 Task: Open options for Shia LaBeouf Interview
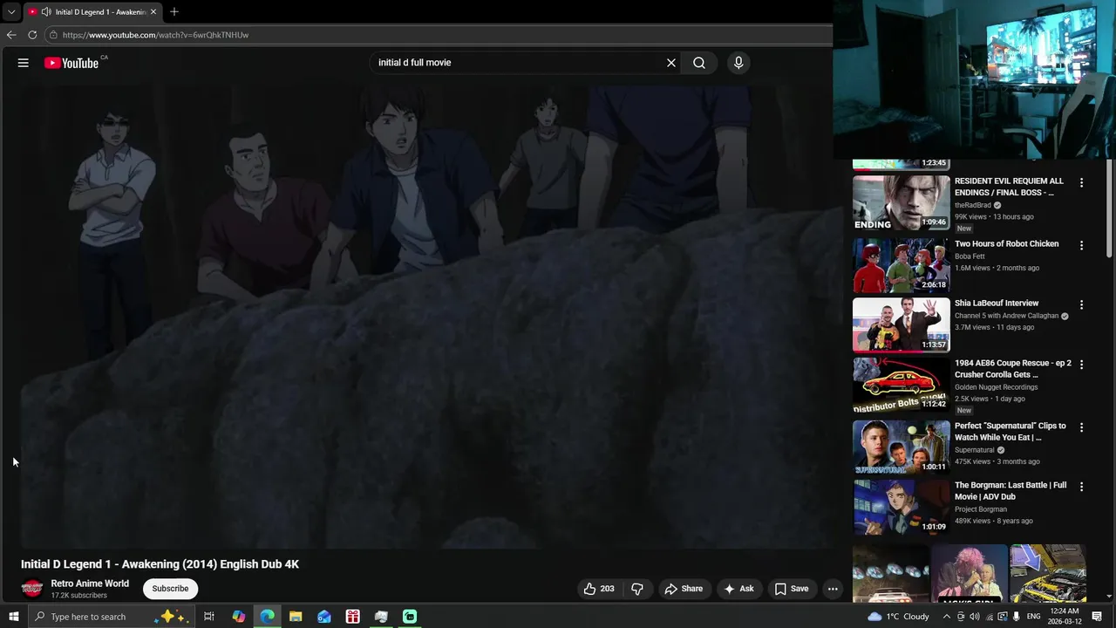[1081, 305]
